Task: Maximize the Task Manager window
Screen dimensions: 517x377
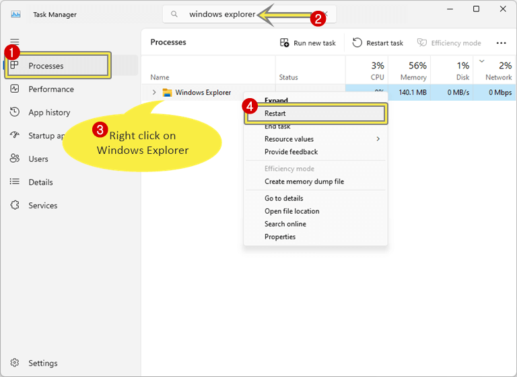Action: coord(476,9)
